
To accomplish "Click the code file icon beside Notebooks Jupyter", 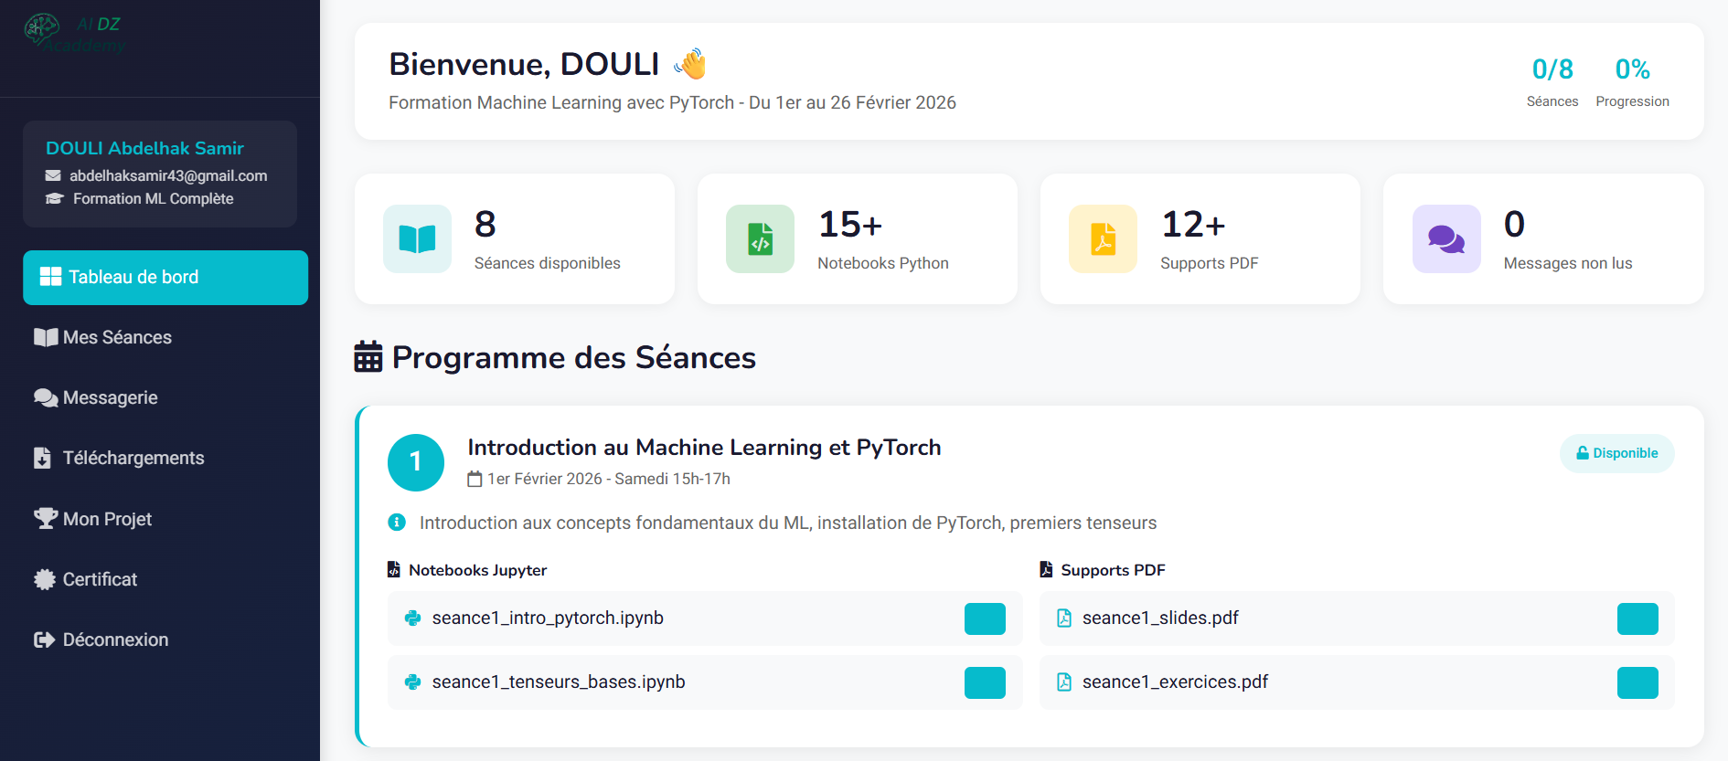I will [394, 569].
